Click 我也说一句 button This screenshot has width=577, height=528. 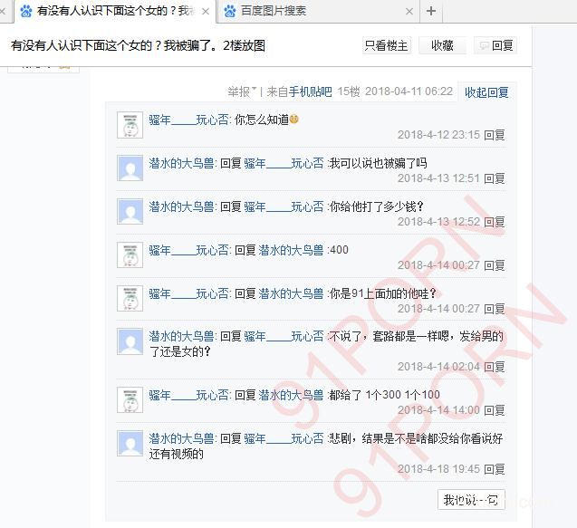tap(471, 500)
